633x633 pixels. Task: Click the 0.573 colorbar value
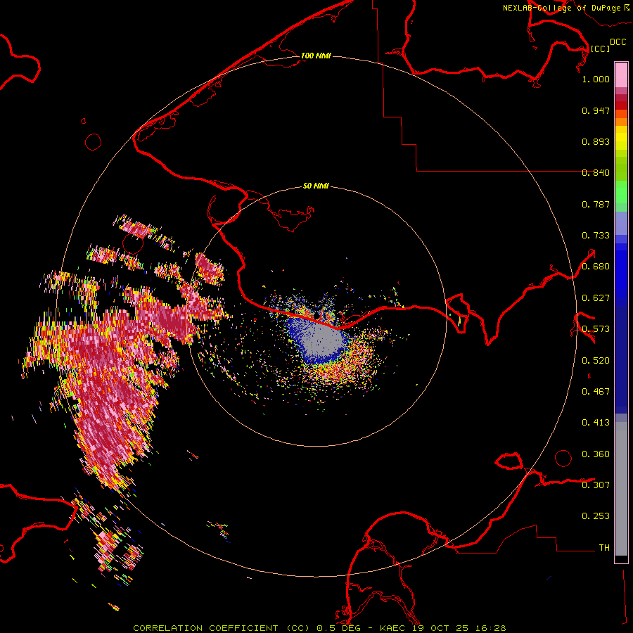point(596,329)
